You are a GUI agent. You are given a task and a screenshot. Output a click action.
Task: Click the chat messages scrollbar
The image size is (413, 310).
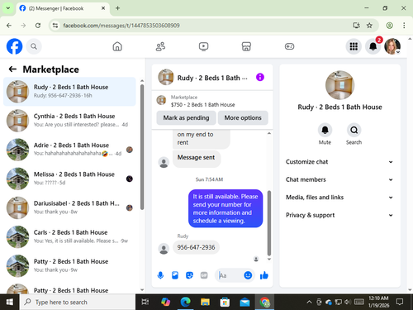tap(269, 222)
